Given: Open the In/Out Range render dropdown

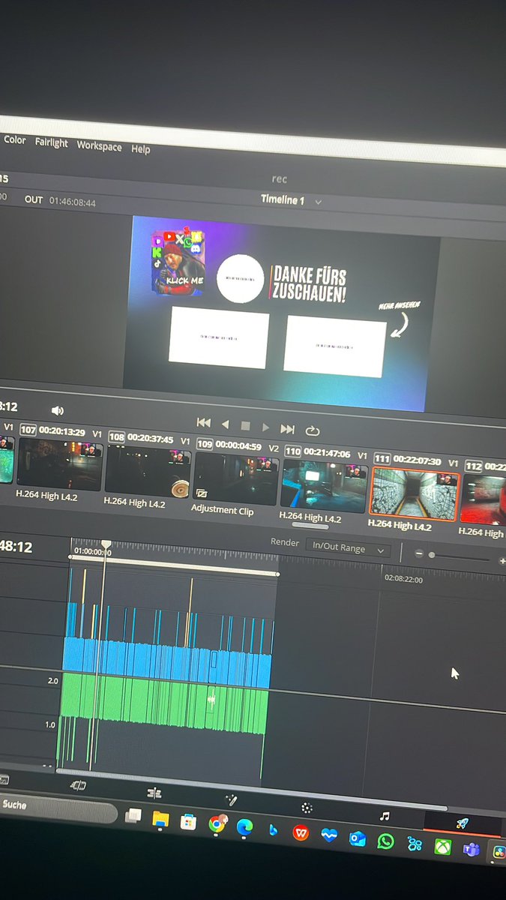Looking at the screenshot, I should [348, 548].
